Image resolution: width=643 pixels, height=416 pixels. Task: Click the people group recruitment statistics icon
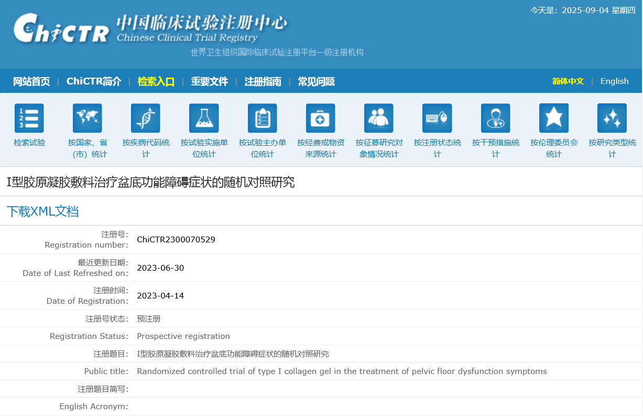[379, 118]
